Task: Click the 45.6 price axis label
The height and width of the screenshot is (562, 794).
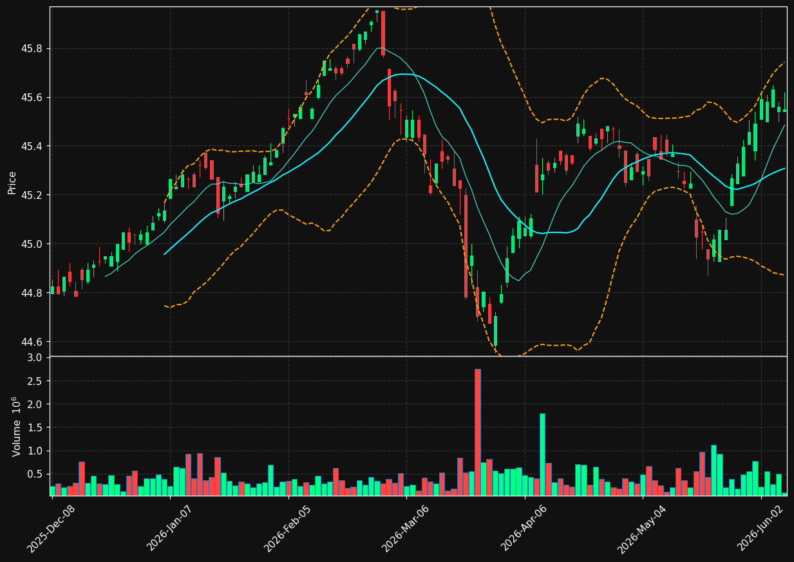Action: (33, 98)
